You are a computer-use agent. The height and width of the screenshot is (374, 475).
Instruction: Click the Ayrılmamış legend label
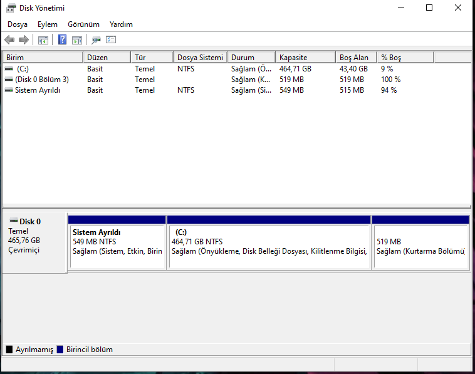pyautogui.click(x=34, y=350)
